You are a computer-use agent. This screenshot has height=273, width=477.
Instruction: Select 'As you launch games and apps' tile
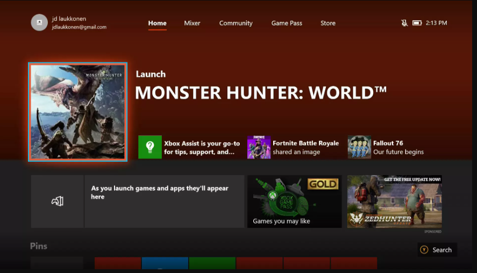164,201
